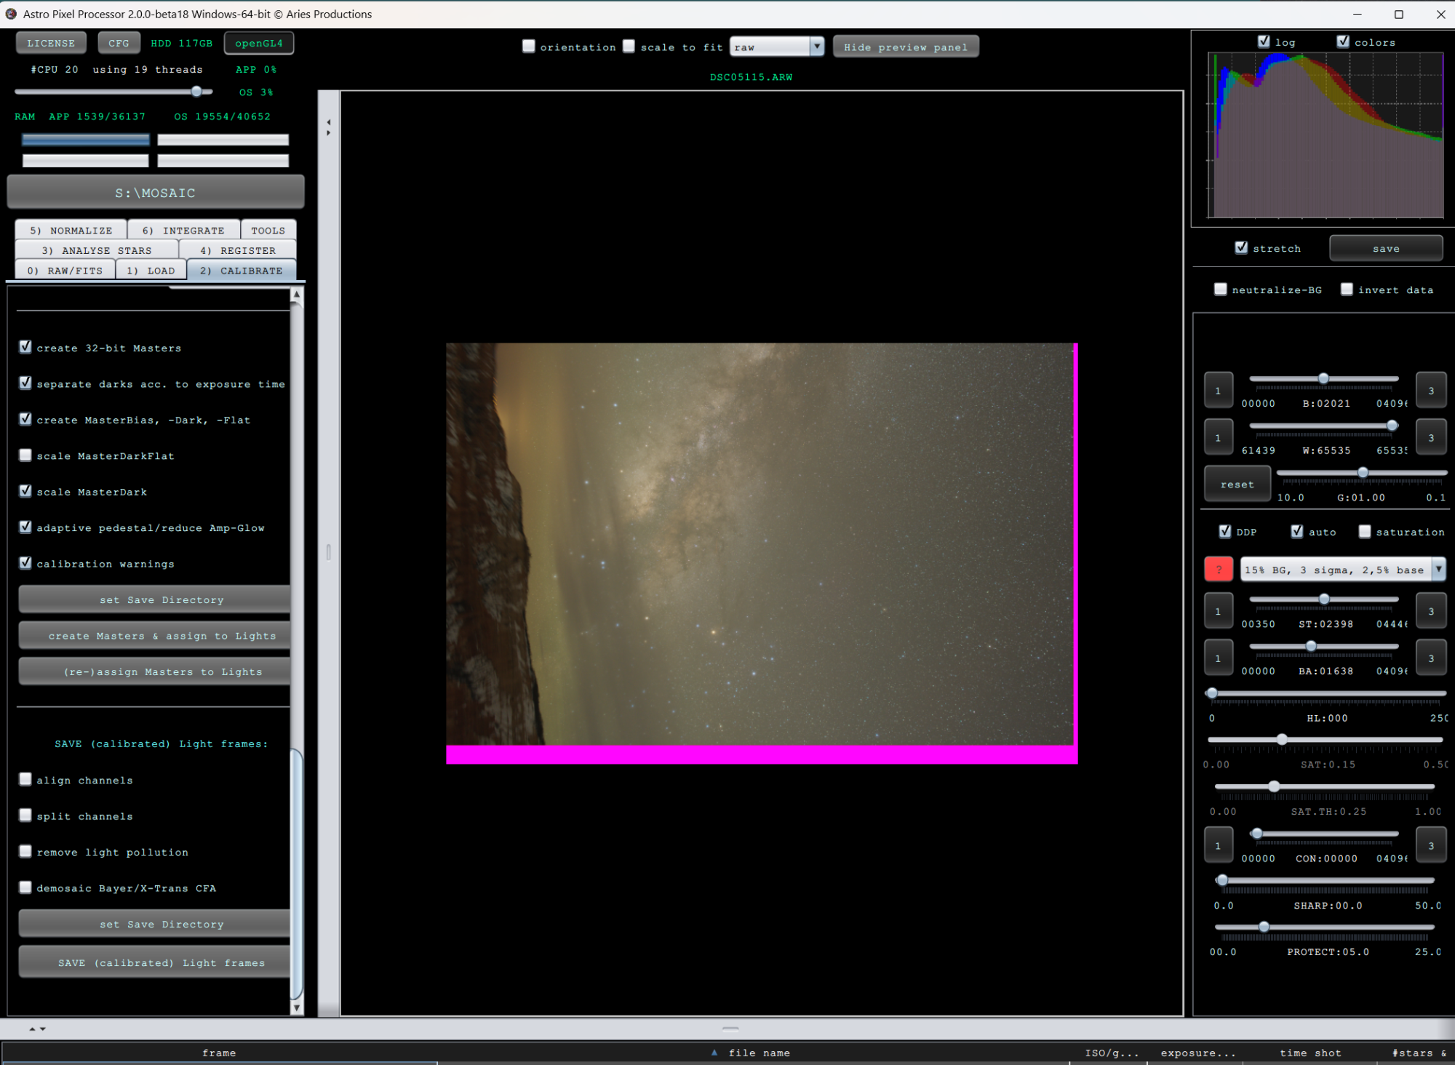
Task: Enable the saturation checkbox
Action: (1364, 531)
